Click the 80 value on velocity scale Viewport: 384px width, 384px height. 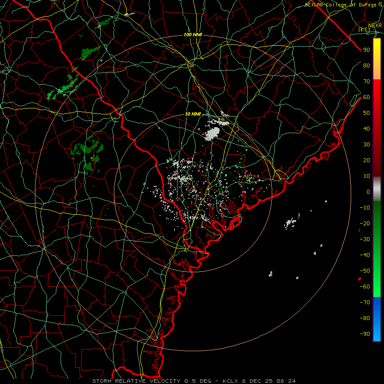[x=367, y=66]
